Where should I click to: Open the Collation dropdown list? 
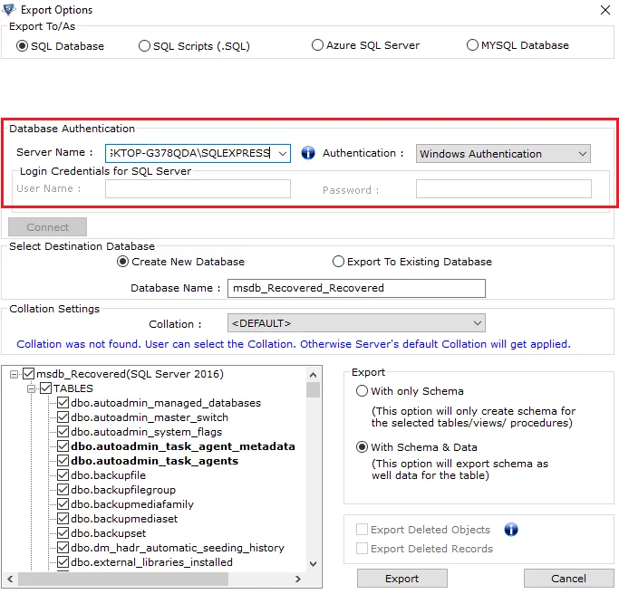tap(356, 323)
